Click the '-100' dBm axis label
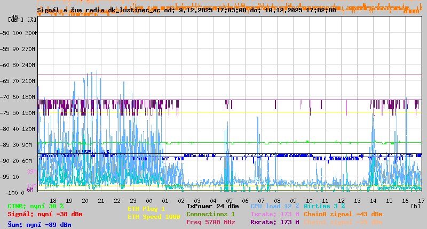Screen dimensions: 427x229 [x=11, y=193]
